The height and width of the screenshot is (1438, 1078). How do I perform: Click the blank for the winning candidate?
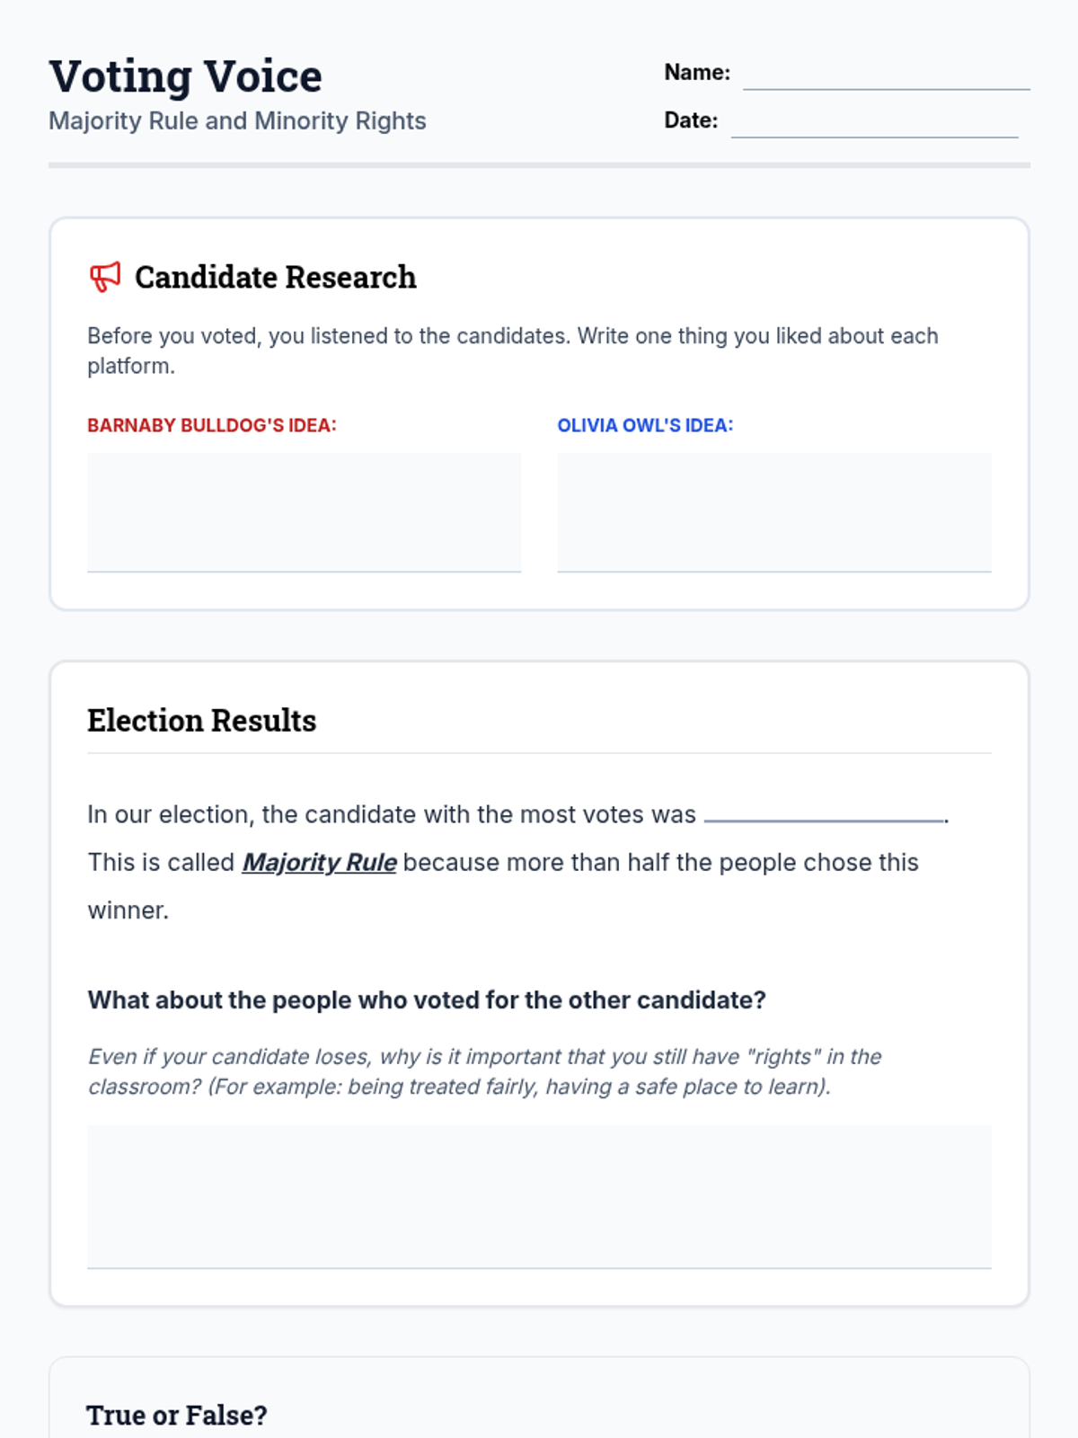(x=824, y=811)
